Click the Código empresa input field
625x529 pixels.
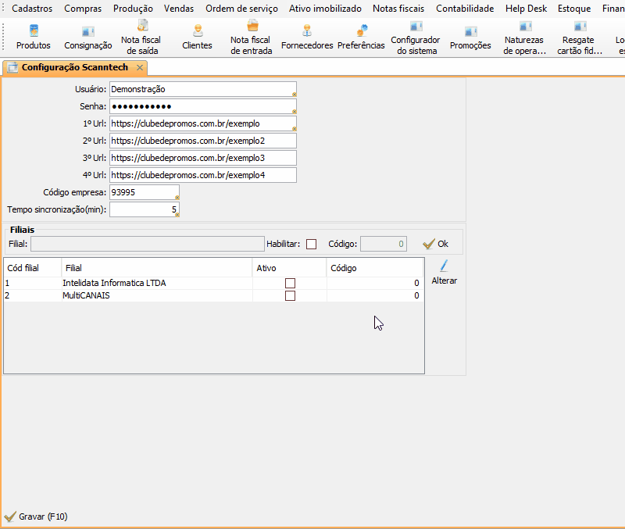coord(144,192)
